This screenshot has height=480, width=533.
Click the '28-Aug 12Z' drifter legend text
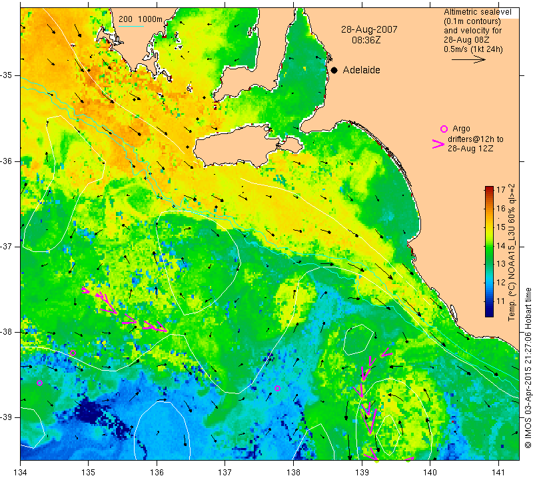point(470,148)
